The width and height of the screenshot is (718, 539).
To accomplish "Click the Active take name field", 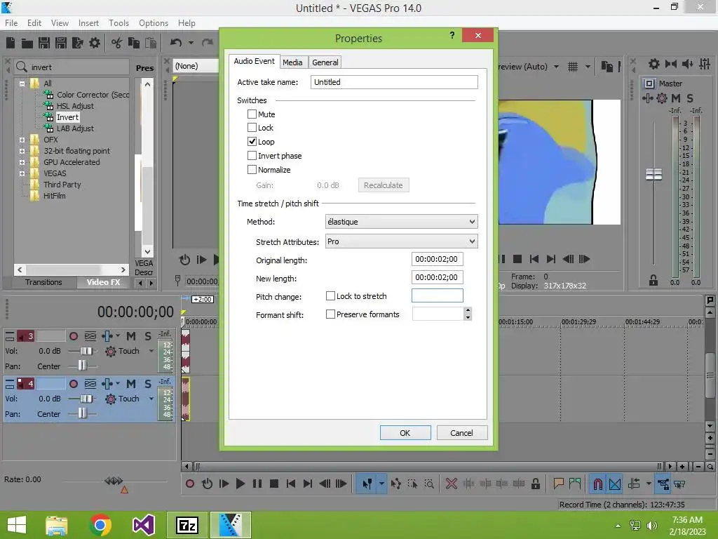I will click(x=394, y=82).
